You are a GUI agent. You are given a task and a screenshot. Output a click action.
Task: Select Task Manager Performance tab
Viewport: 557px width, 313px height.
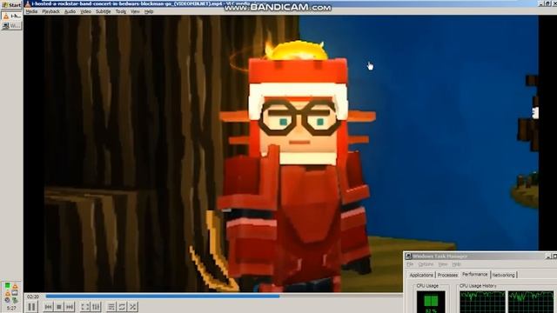(x=474, y=275)
